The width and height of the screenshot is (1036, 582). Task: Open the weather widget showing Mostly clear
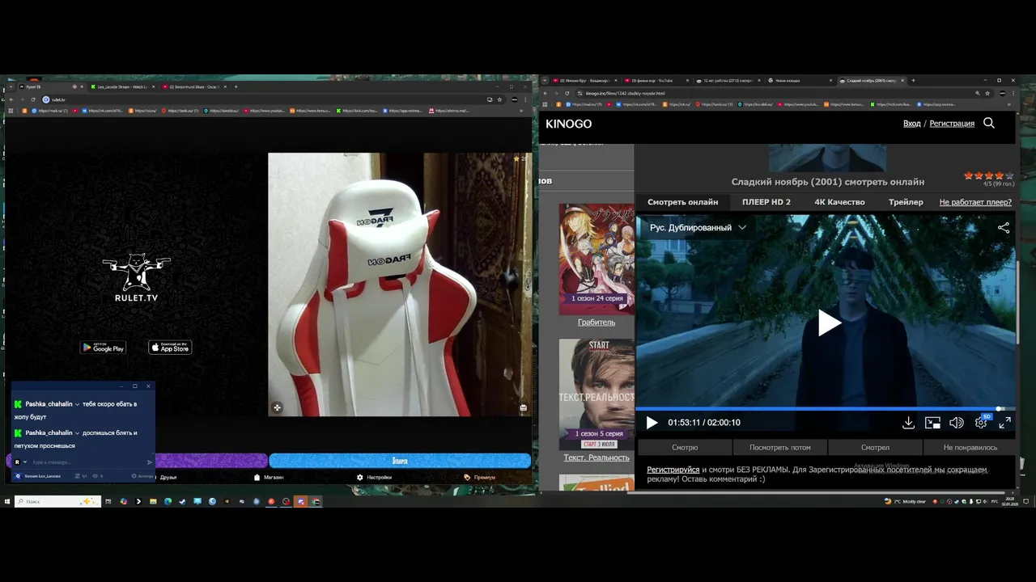(x=905, y=501)
